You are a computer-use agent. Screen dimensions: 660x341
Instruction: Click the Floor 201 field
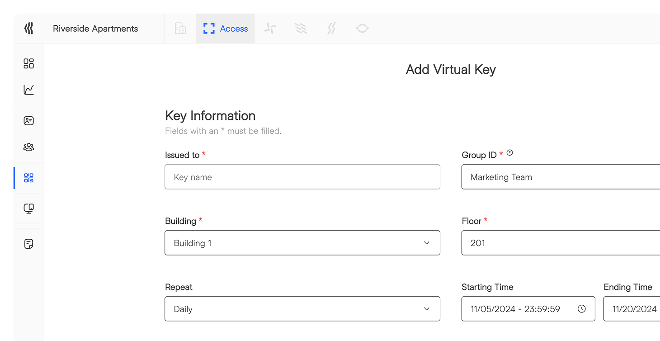(x=561, y=243)
